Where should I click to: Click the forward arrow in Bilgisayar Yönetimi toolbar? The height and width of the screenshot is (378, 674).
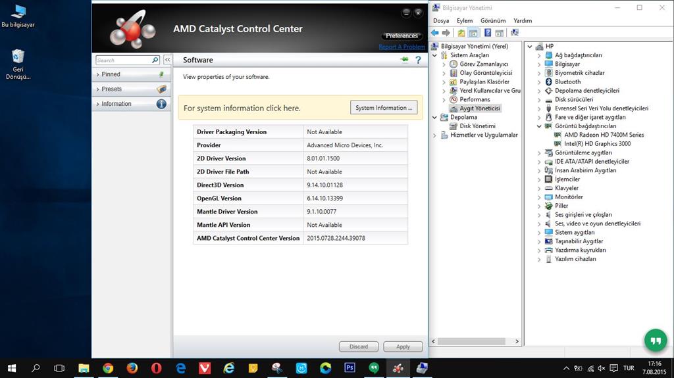coord(446,33)
